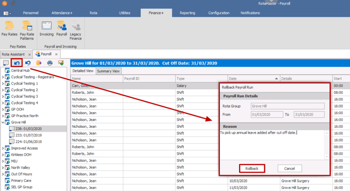Select SEL GP Group in the tree
The image size is (350, 191).
coord(22,187)
